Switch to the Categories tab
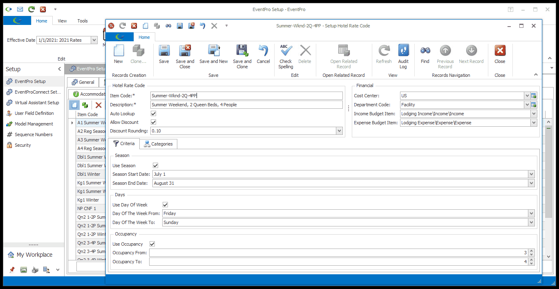Image resolution: width=559 pixels, height=289 pixels. tap(159, 144)
